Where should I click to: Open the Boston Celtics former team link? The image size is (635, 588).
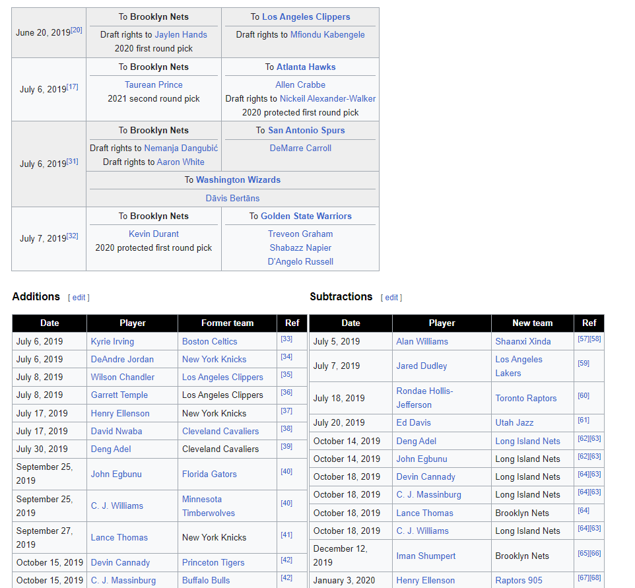click(x=209, y=341)
